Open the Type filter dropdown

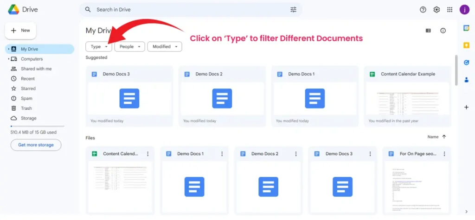point(99,47)
